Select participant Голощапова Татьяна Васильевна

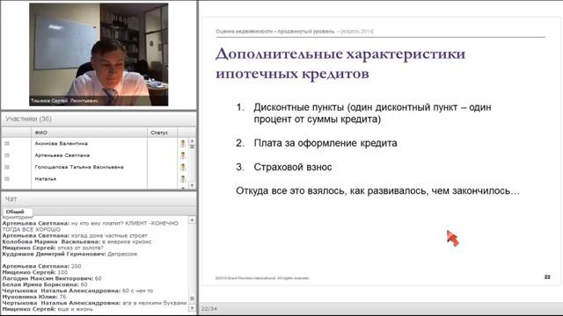click(x=79, y=167)
